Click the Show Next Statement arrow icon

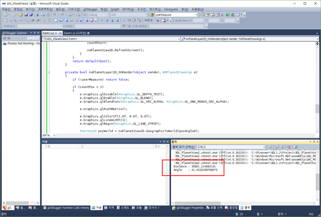click(x=124, y=21)
